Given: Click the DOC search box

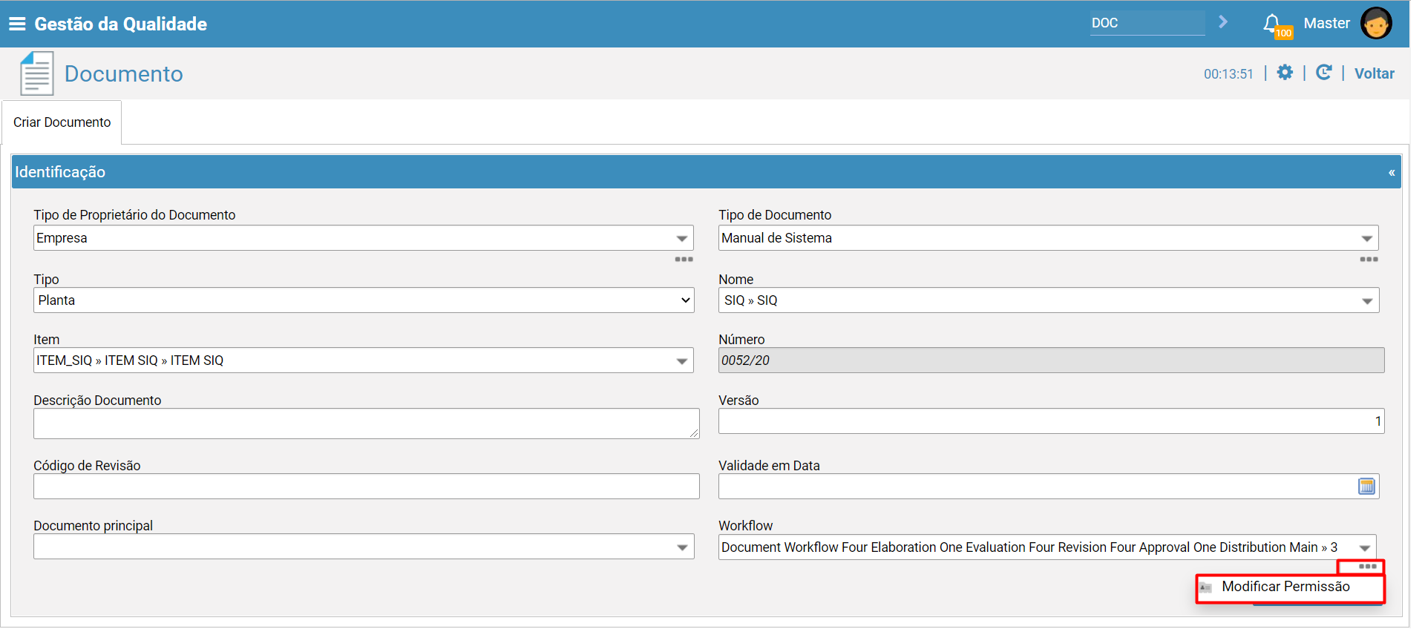Looking at the screenshot, I should pos(1147,23).
